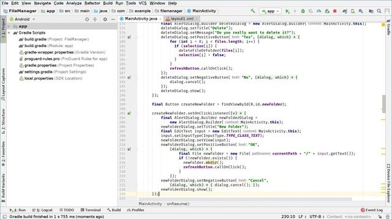Switch to the layout1.xml tab

pyautogui.click(x=182, y=19)
